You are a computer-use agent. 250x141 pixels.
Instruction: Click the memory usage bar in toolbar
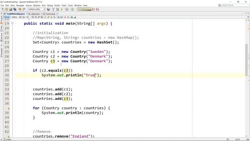(x=84, y=9)
